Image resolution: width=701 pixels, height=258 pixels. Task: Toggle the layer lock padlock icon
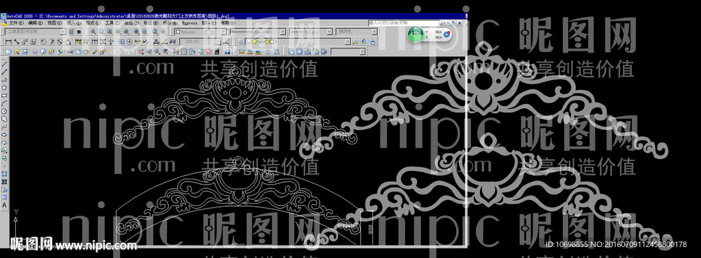[268, 42]
